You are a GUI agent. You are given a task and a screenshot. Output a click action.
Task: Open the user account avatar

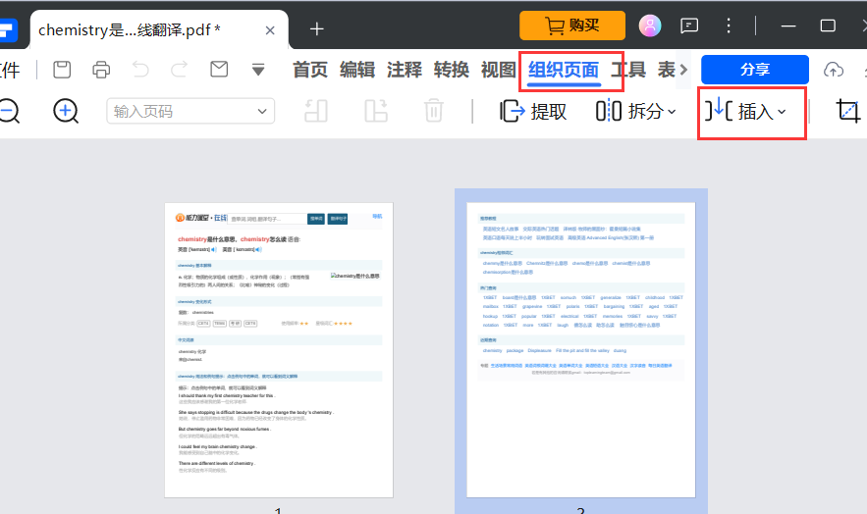pyautogui.click(x=650, y=26)
